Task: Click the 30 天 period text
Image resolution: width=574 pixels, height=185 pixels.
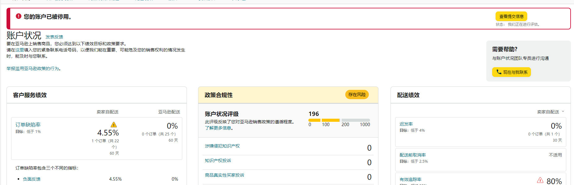Action: pyautogui.click(x=557, y=140)
